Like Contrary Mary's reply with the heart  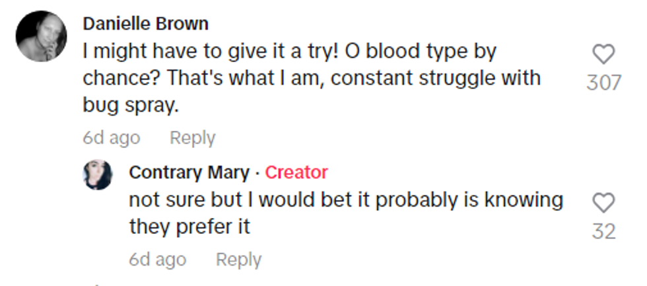pos(603,203)
